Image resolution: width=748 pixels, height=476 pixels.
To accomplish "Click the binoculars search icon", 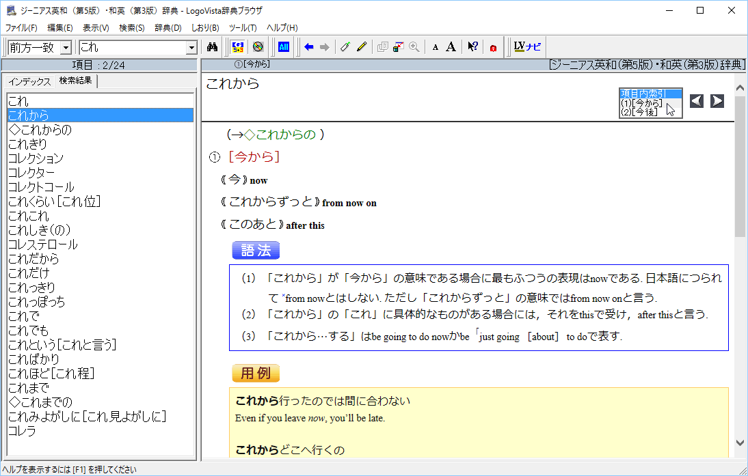I will pos(212,47).
